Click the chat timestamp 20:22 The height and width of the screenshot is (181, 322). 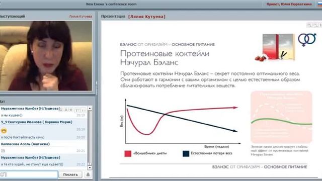tap(80, 164)
